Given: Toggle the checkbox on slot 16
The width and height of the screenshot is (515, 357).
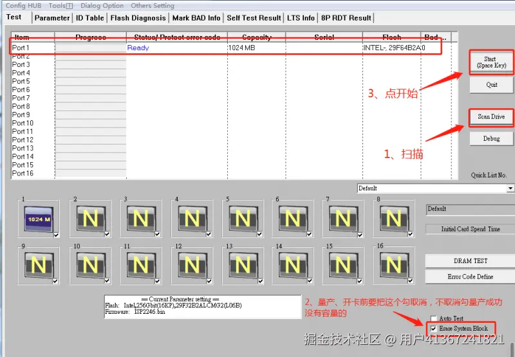Looking at the screenshot, I should [411, 280].
